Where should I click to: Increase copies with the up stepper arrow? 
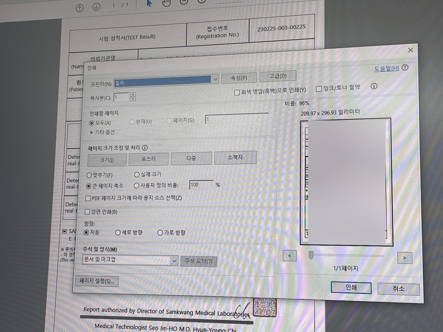(133, 95)
